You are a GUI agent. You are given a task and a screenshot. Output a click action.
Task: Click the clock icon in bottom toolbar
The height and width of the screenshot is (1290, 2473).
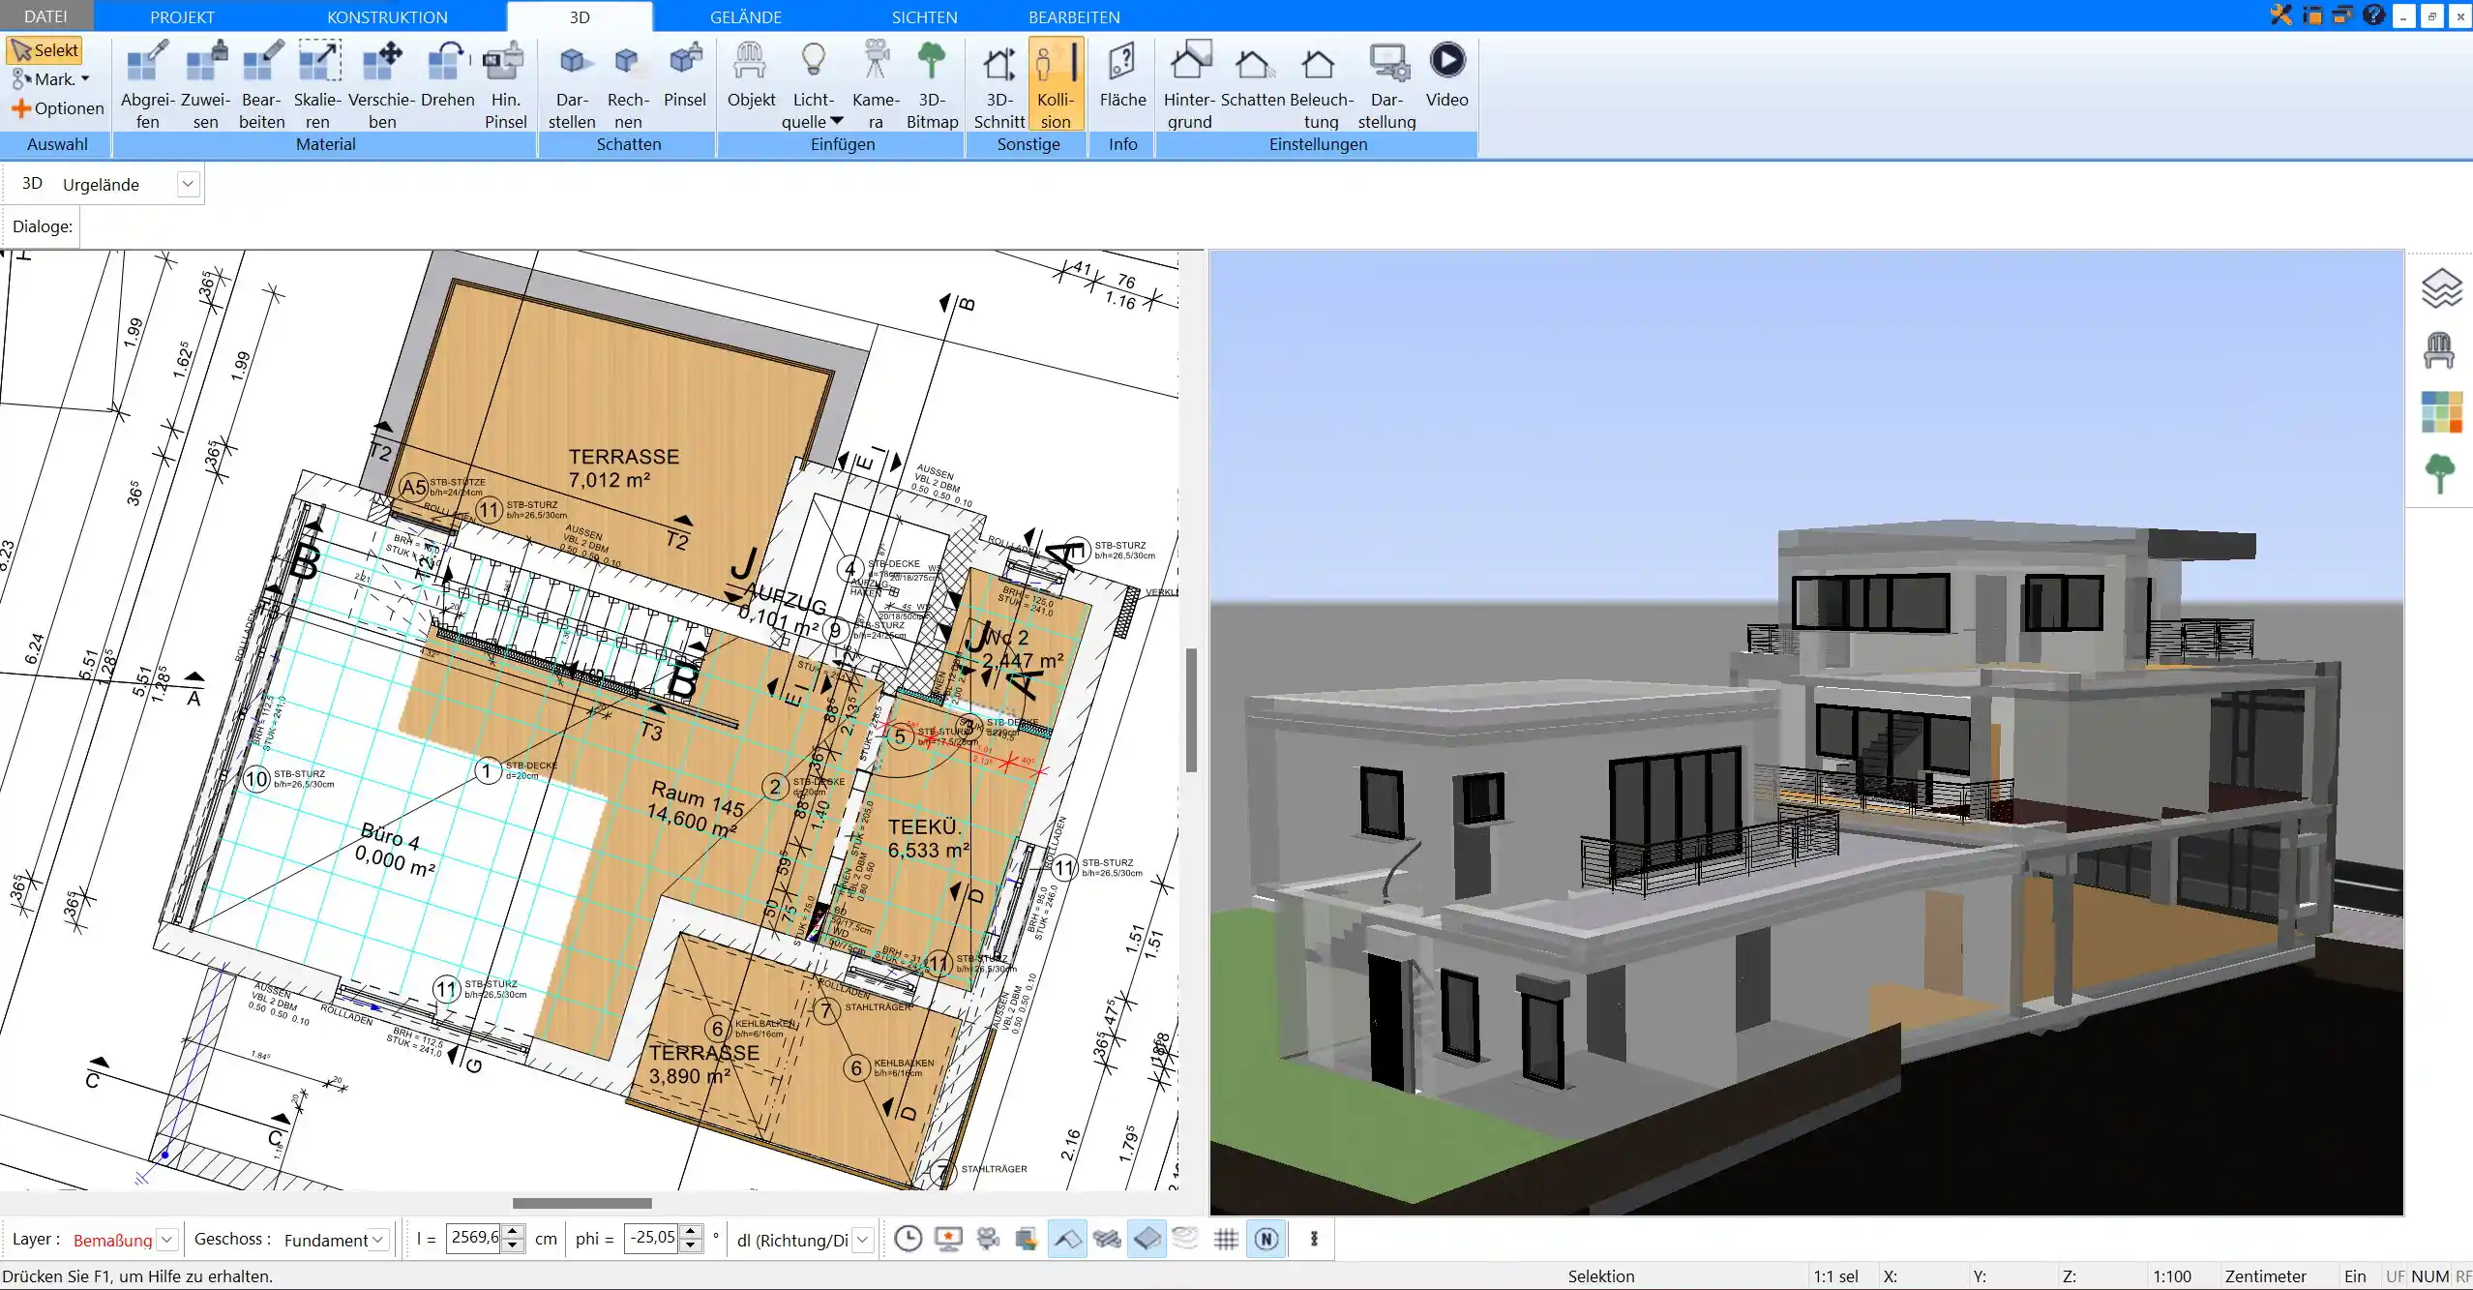908,1239
